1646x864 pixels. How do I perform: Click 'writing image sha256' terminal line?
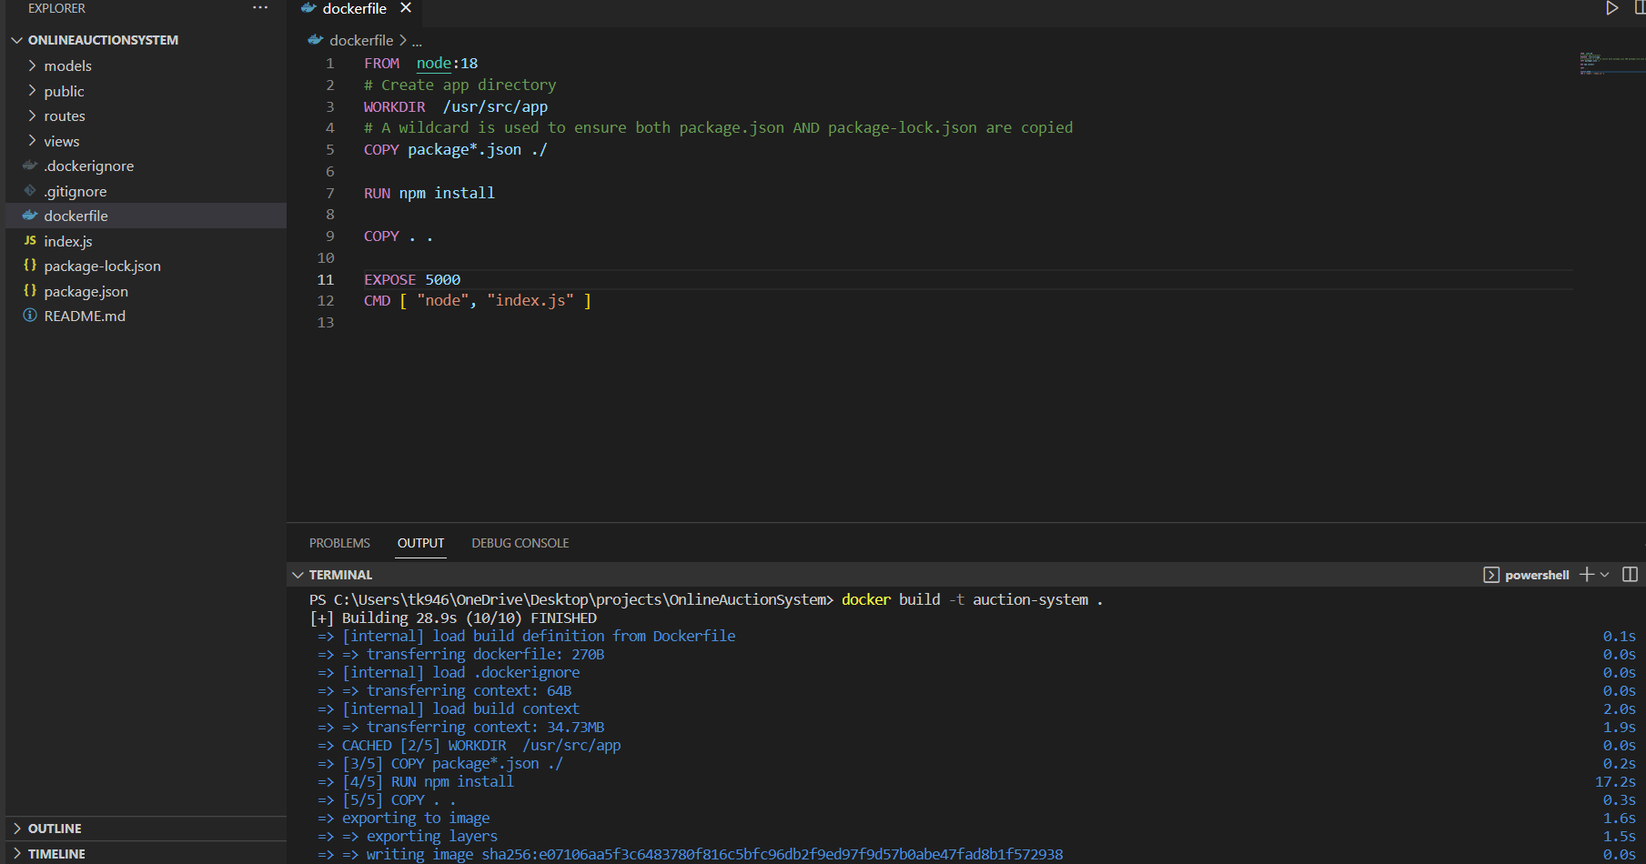tap(714, 854)
